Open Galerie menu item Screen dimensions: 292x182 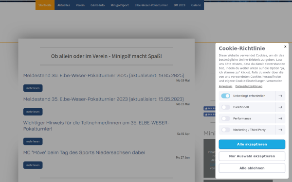pos(196,5)
